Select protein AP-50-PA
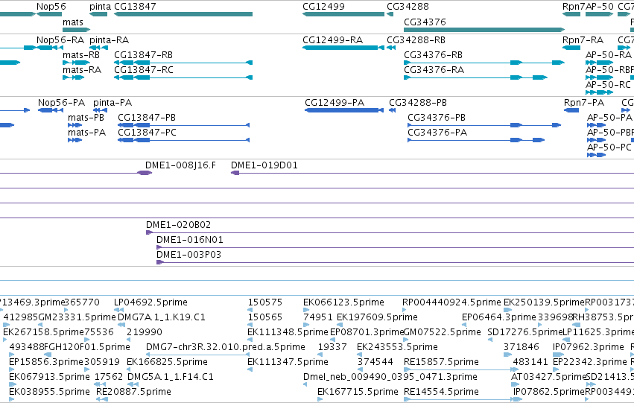The height and width of the screenshot is (403, 634). tap(609, 118)
